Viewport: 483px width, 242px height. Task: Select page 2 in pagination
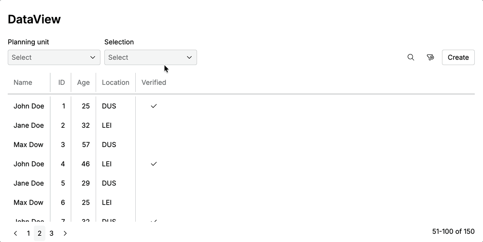pos(40,233)
